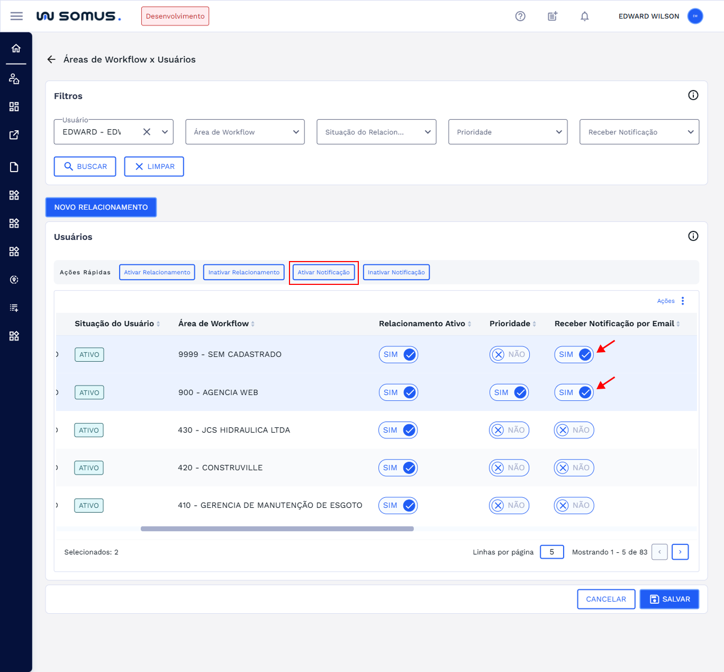Open the Ações three-dot menu
724x672 pixels.
point(683,301)
